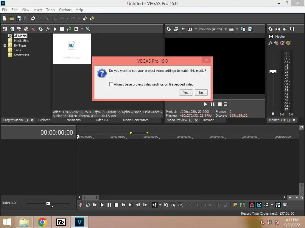Expand the By Type tree node
The width and height of the screenshot is (305, 228).
pyautogui.click(x=5, y=45)
